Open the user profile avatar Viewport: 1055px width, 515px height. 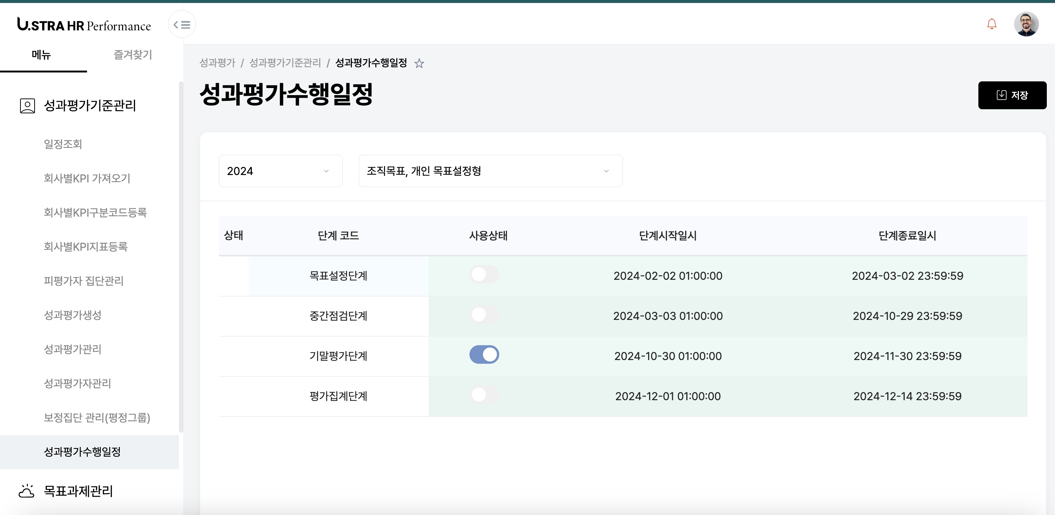[x=1026, y=24]
